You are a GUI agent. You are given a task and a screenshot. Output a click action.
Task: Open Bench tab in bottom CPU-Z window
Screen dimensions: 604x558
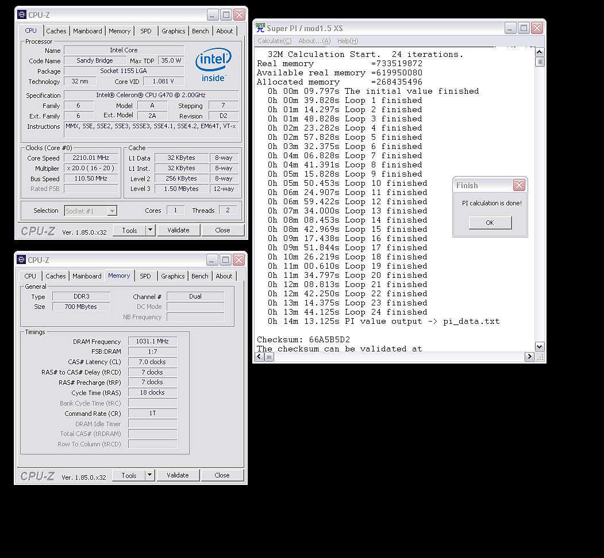coord(199,276)
